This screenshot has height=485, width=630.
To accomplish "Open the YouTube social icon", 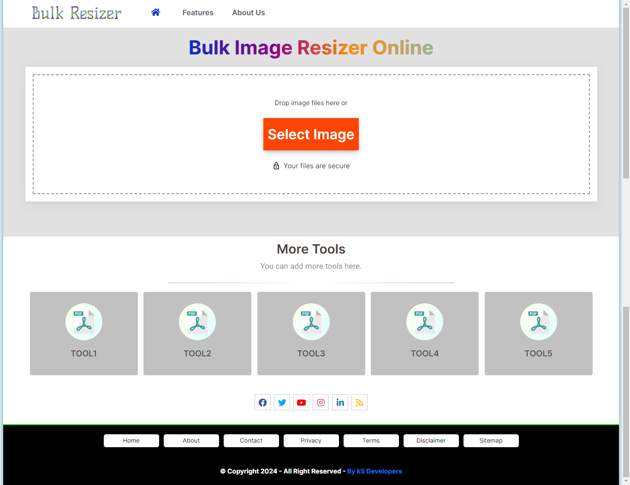I will pyautogui.click(x=301, y=402).
